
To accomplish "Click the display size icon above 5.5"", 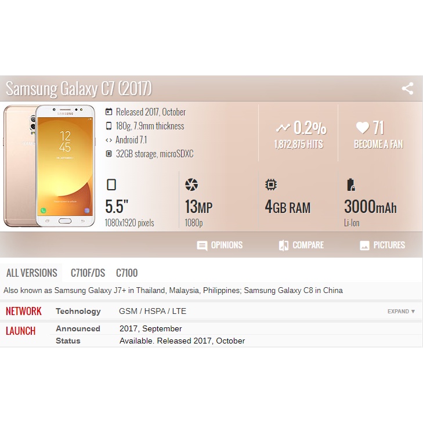I will [111, 185].
